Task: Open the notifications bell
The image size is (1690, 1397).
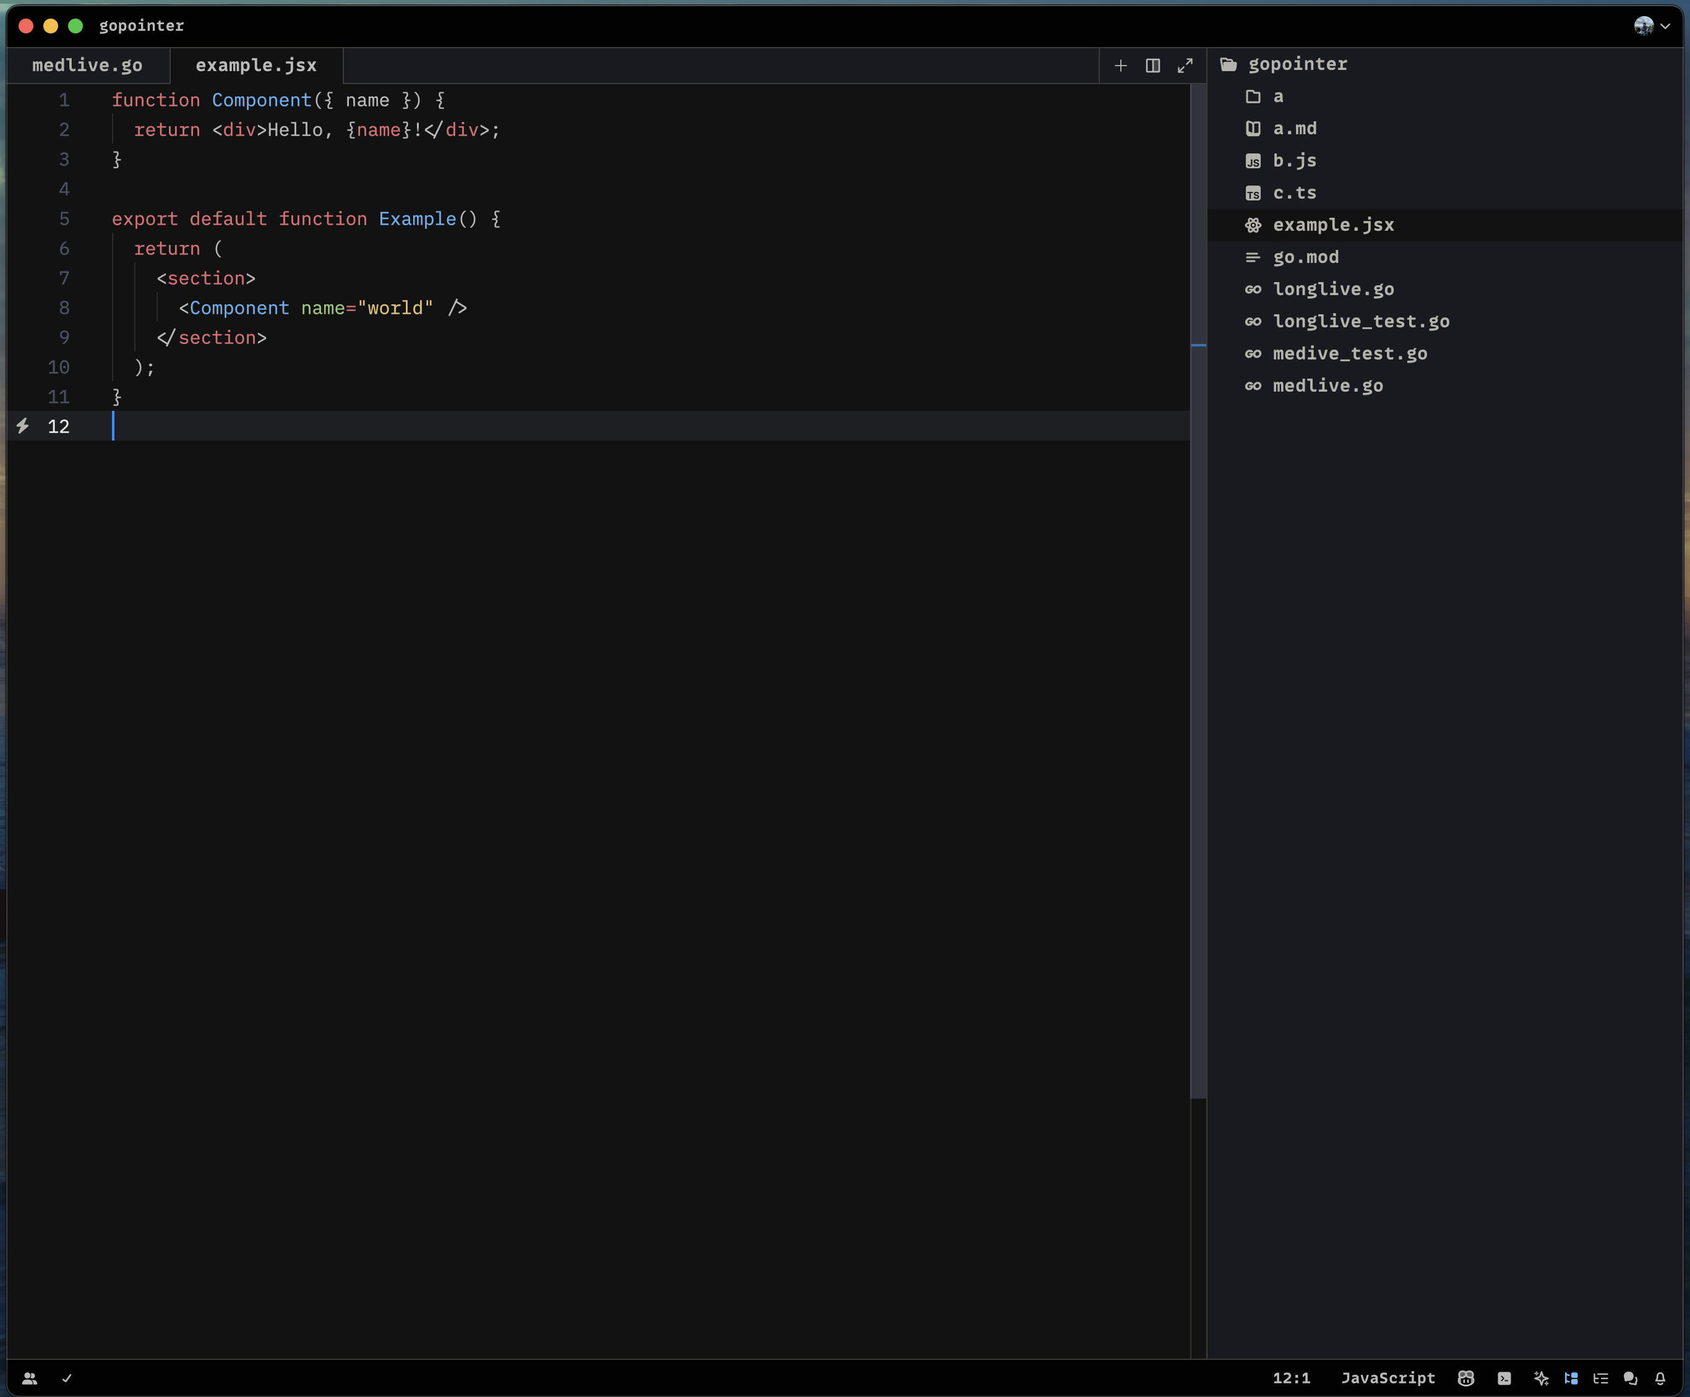Action: tap(1660, 1378)
